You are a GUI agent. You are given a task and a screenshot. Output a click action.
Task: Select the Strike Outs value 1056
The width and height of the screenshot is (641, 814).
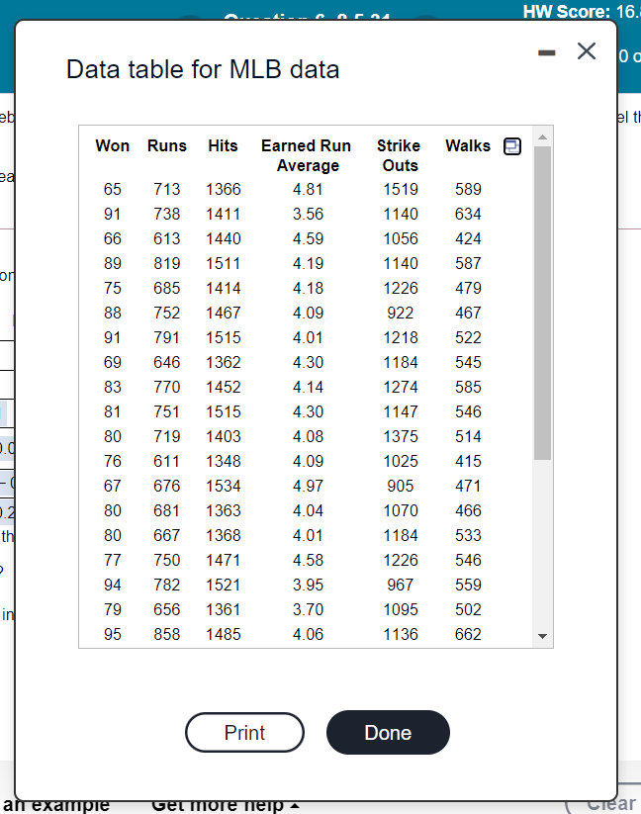click(x=401, y=238)
